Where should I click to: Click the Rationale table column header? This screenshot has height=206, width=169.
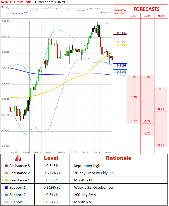[x=119, y=158]
